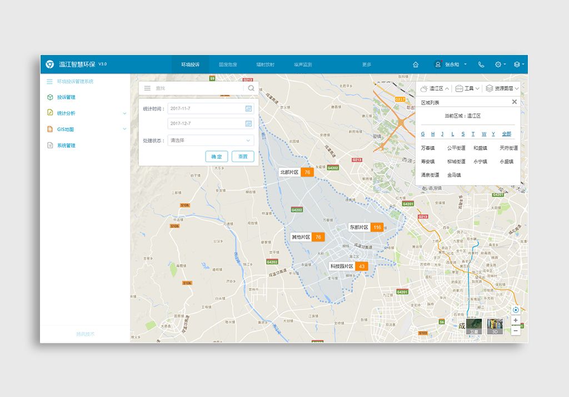
Task: Click the 确定 confirm button
Action: pos(216,157)
